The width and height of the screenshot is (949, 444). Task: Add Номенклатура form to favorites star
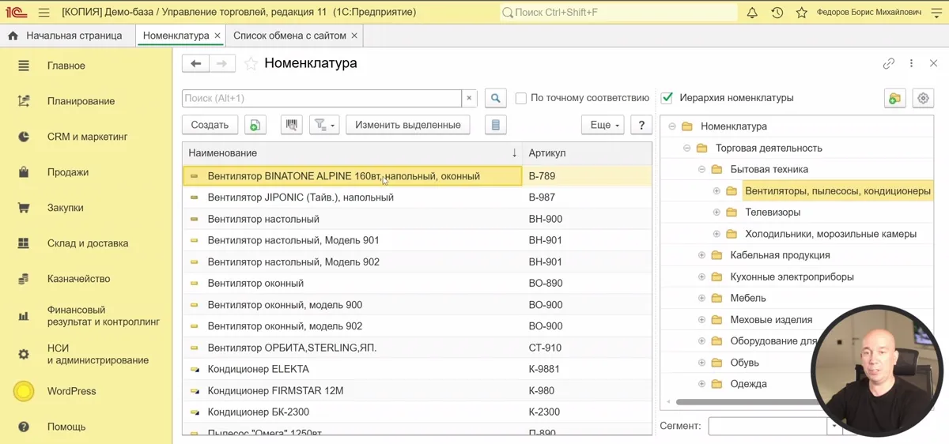pyautogui.click(x=251, y=64)
